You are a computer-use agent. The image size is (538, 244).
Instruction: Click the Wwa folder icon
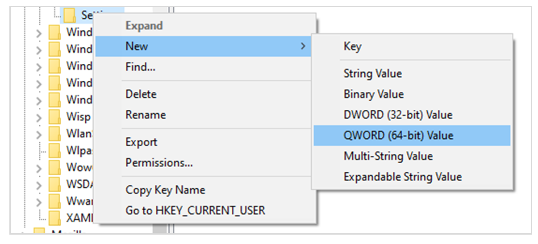[54, 201]
